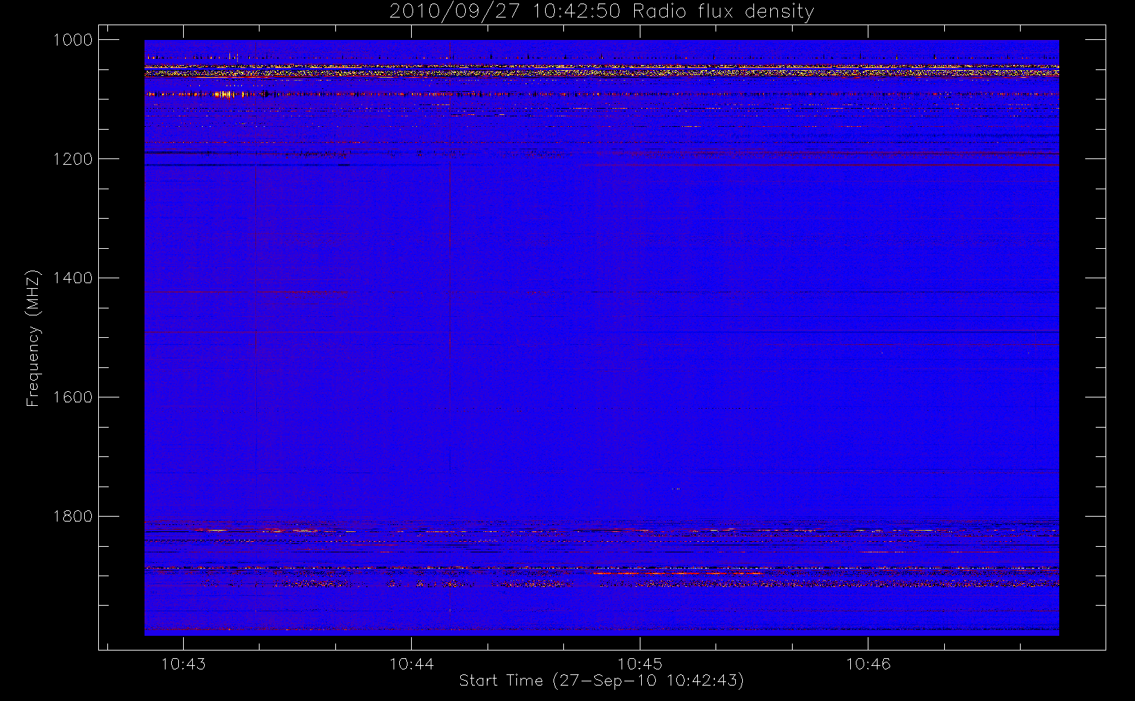
Task: Click the 10:43 time tick label
Action: 184,664
